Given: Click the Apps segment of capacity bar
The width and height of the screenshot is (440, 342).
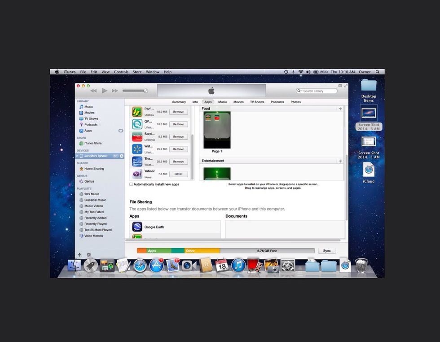Looking at the screenshot, I should point(159,251).
